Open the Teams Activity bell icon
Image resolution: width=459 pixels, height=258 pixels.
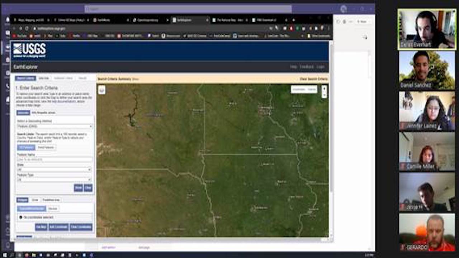pyautogui.click(x=8, y=19)
